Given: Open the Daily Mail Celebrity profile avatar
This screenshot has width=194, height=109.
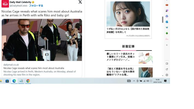Looking at the screenshot, I should (x=5, y=4).
